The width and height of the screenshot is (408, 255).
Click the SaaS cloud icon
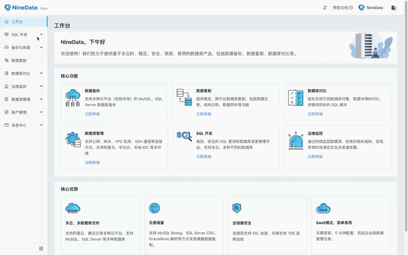coord(323,208)
